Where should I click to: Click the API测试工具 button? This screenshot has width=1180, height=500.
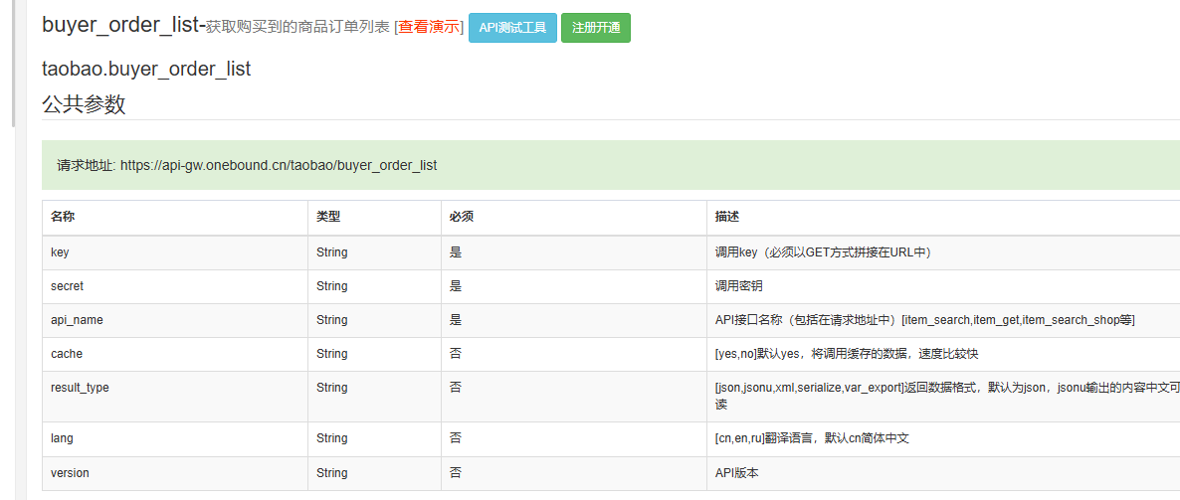click(512, 28)
